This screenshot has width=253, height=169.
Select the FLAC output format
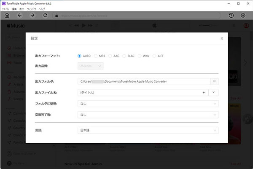(124, 56)
